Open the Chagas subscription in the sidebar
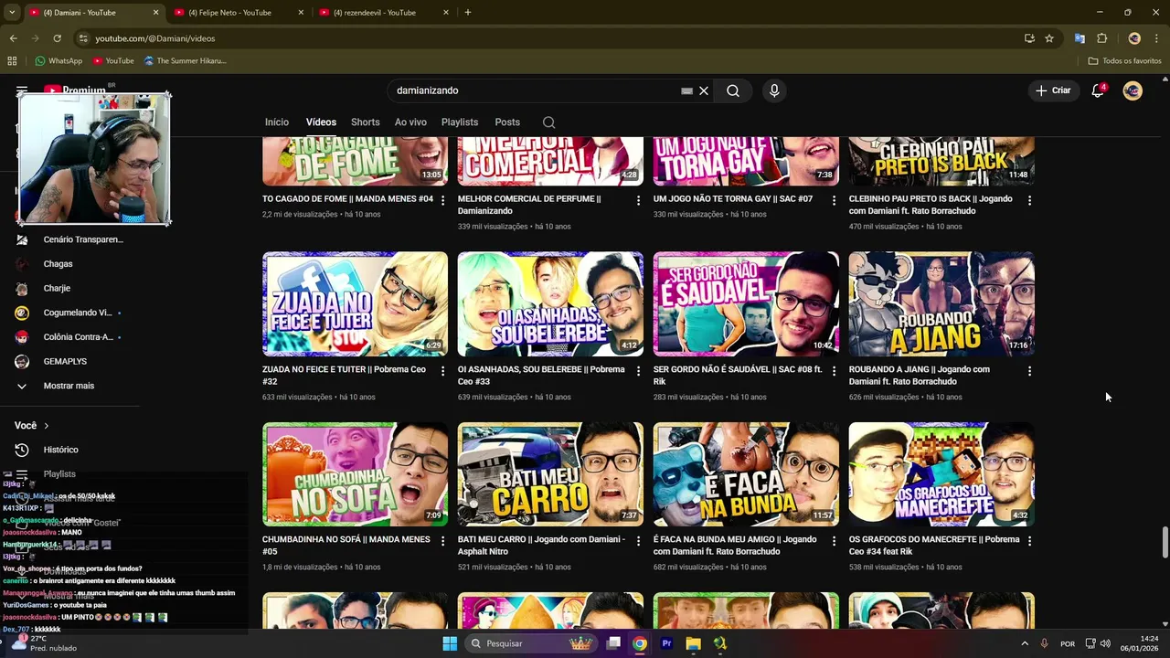The image size is (1170, 658). coord(58,264)
